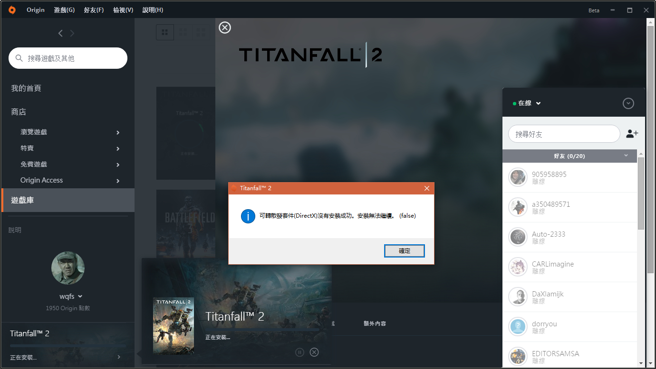Select the small tiles grid view icon
This screenshot has height=369, width=656.
tap(201, 32)
